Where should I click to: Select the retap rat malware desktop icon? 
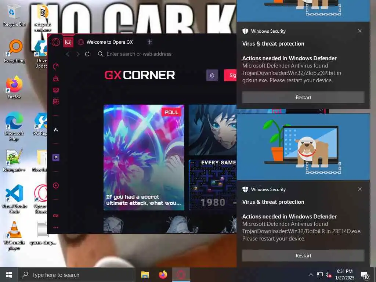[x=43, y=19]
